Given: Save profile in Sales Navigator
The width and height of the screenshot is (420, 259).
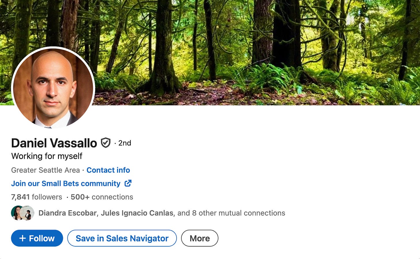Looking at the screenshot, I should 122,238.
